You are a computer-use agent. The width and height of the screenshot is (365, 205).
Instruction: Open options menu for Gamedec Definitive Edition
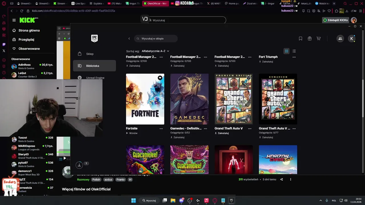pyautogui.click(x=205, y=128)
